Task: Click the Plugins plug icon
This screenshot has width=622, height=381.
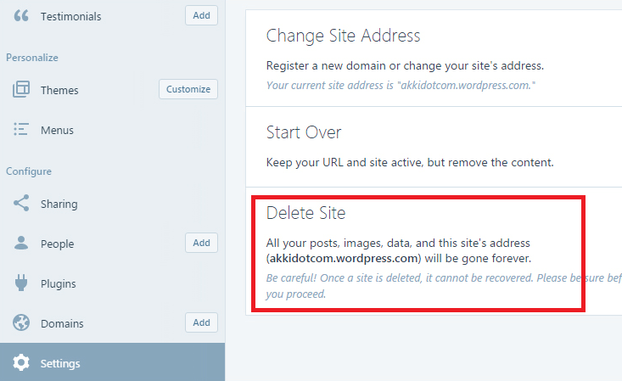Action: (21, 283)
